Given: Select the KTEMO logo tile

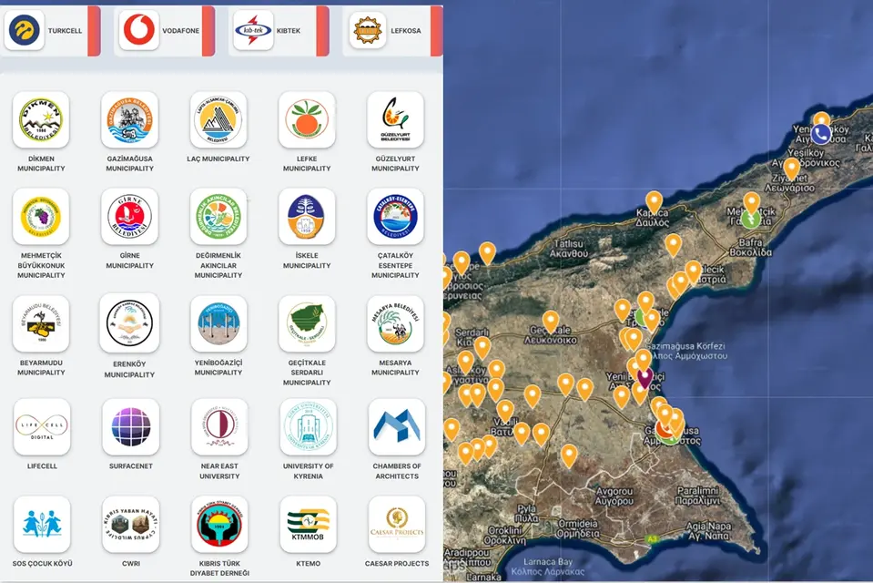Looking at the screenshot, I should tap(308, 525).
